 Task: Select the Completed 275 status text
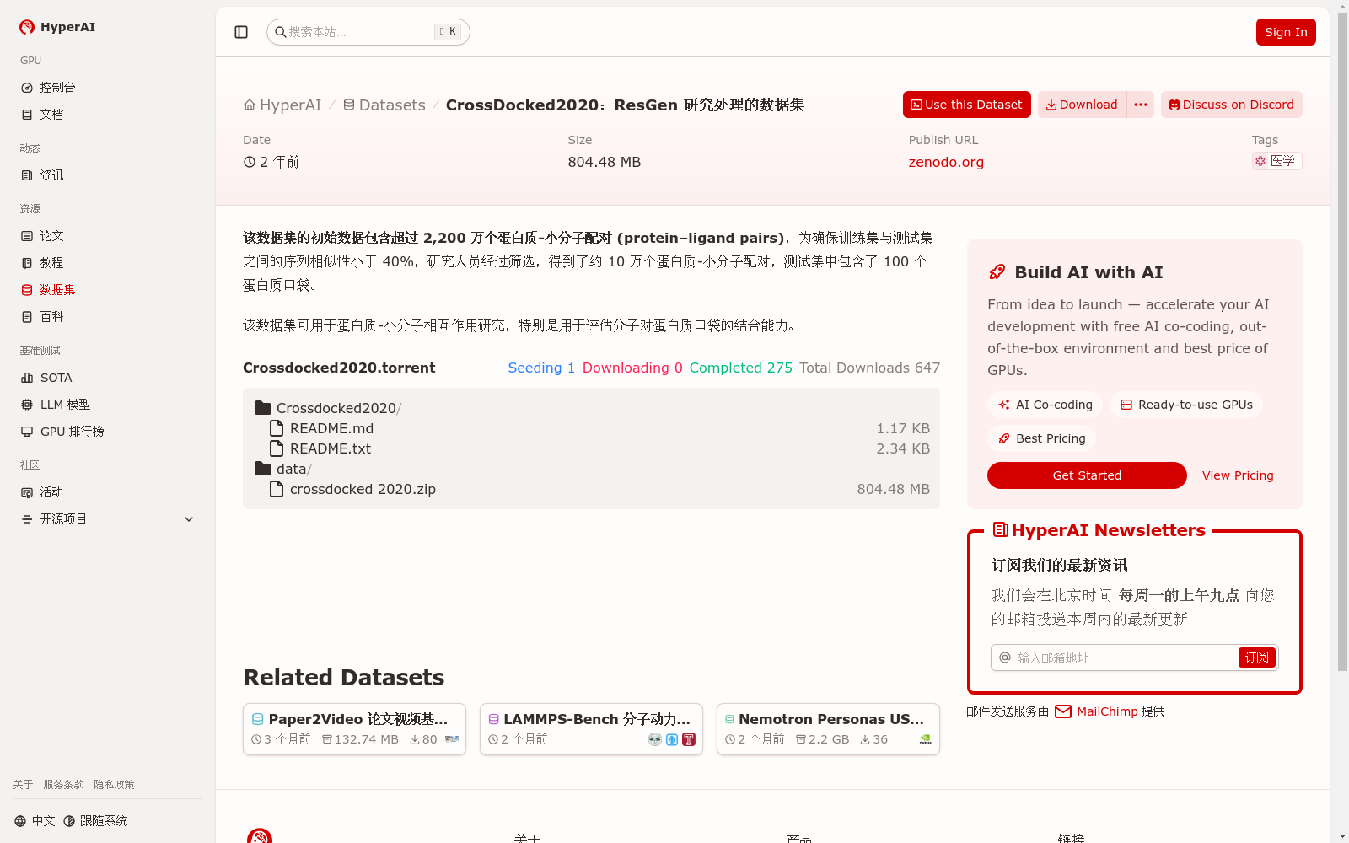(x=741, y=368)
